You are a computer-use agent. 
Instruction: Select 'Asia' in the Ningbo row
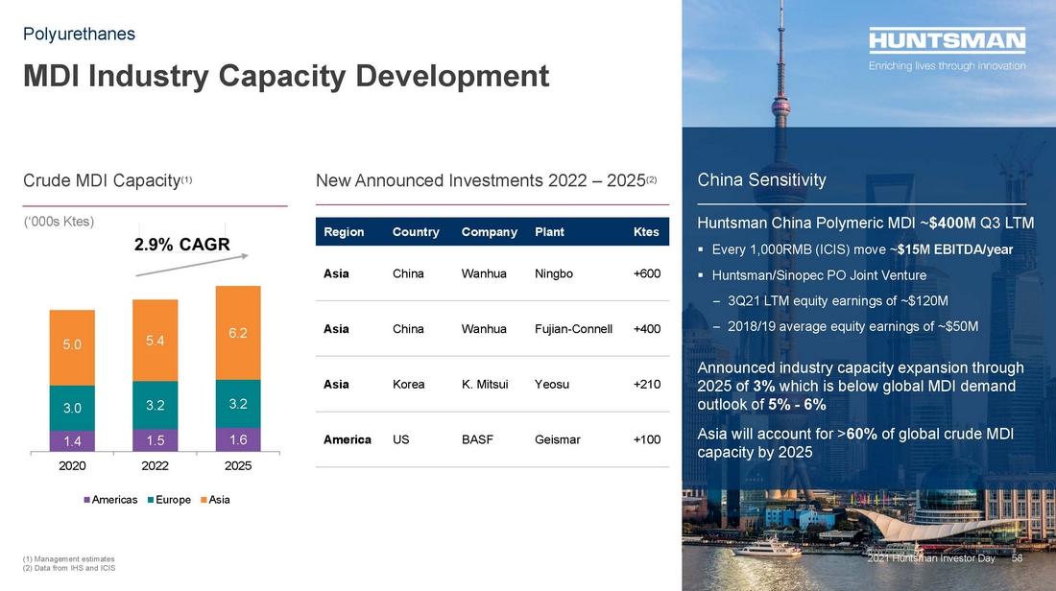[336, 274]
